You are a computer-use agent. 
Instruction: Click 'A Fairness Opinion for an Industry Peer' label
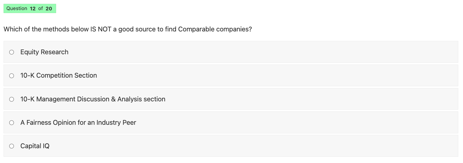point(78,123)
